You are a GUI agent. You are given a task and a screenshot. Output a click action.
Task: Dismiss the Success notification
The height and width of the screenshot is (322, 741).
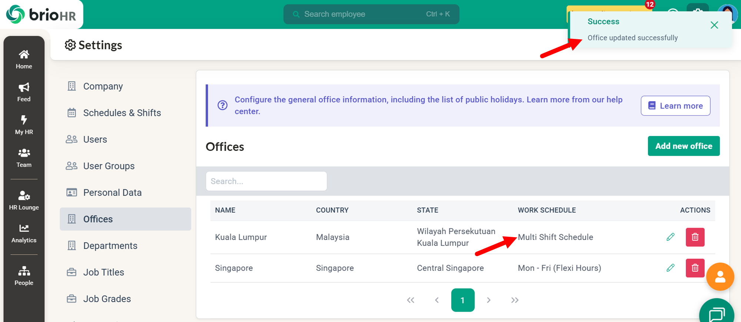click(x=714, y=25)
